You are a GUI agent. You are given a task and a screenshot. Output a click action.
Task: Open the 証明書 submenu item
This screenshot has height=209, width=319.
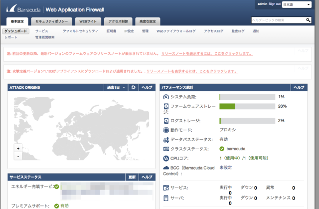point(111,31)
